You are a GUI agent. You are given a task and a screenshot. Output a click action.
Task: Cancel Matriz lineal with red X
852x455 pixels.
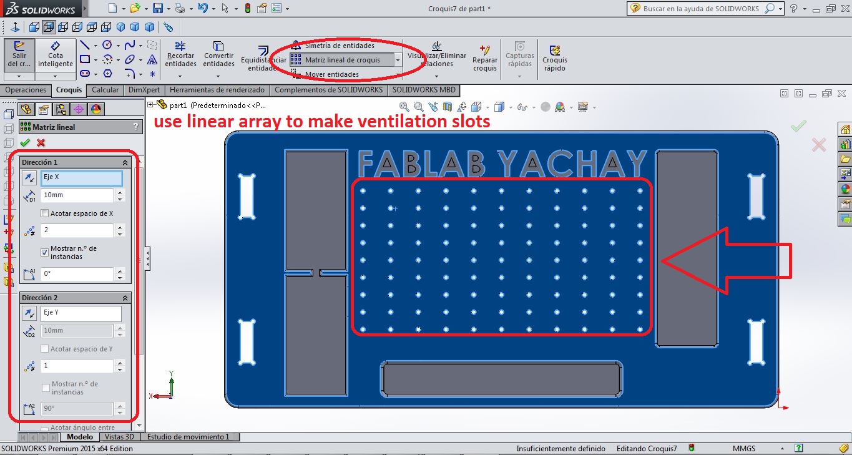41,143
